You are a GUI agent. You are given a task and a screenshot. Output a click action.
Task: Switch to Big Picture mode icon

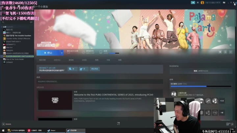coord(224,3)
